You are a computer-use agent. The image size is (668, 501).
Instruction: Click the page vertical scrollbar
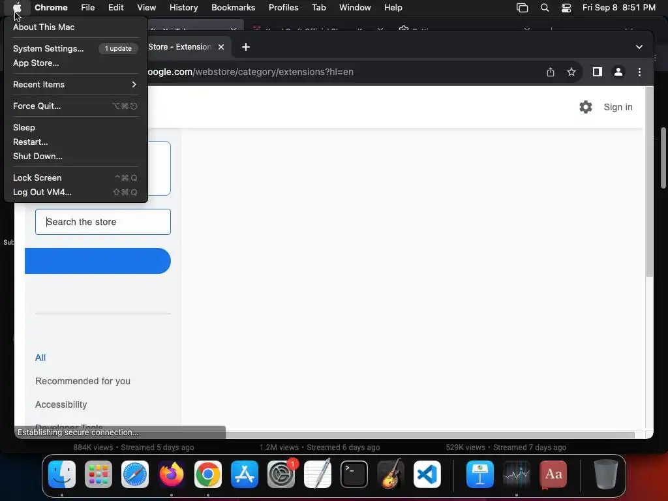pyautogui.click(x=649, y=182)
